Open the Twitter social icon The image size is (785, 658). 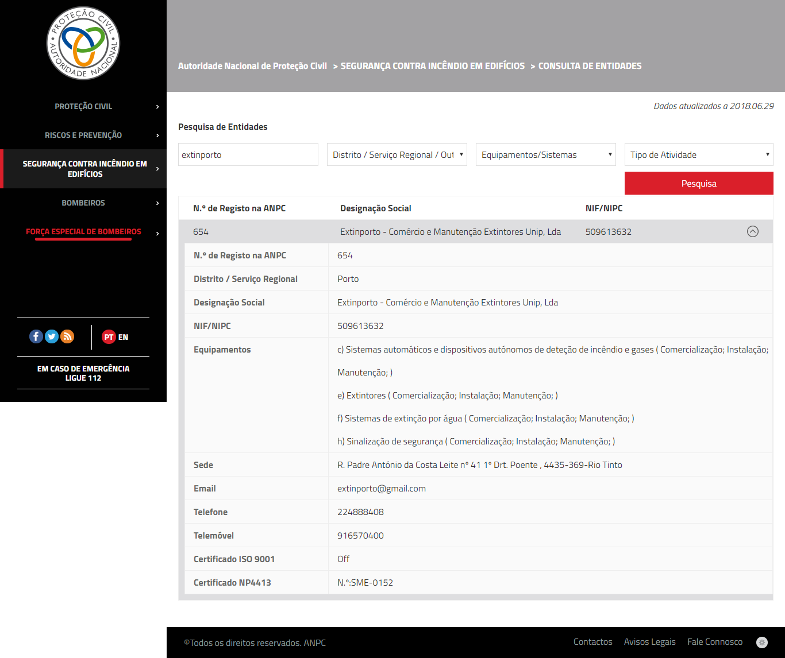52,336
